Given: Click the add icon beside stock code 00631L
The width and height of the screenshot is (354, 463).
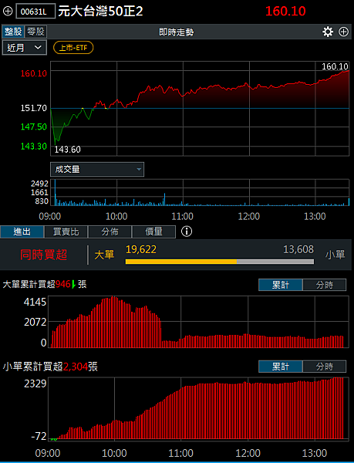Looking at the screenshot, I should click(x=8, y=12).
